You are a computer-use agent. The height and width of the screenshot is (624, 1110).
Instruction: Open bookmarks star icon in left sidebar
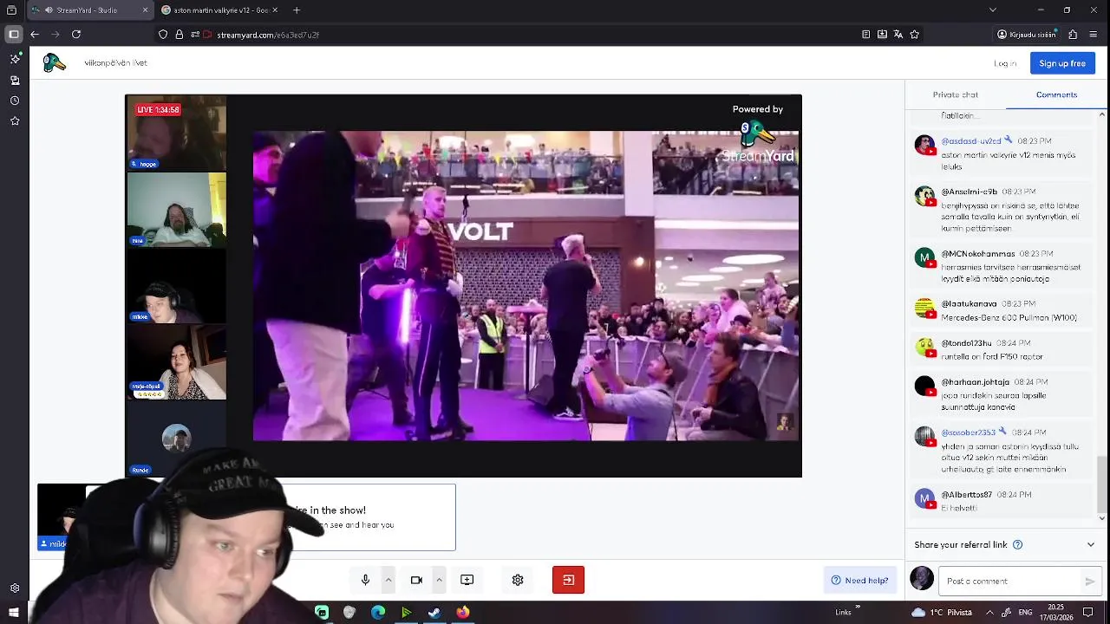click(x=15, y=121)
